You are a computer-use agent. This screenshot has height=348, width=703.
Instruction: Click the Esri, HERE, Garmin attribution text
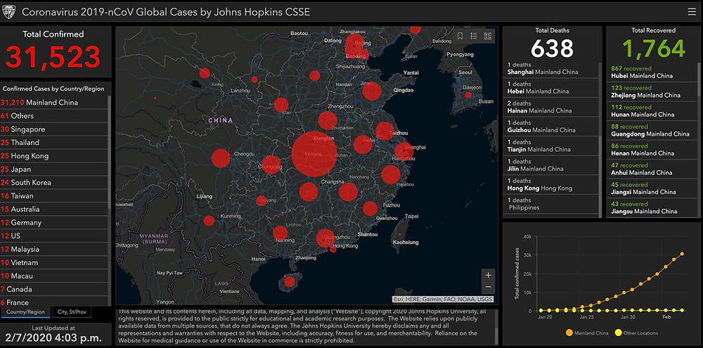pyautogui.click(x=443, y=299)
